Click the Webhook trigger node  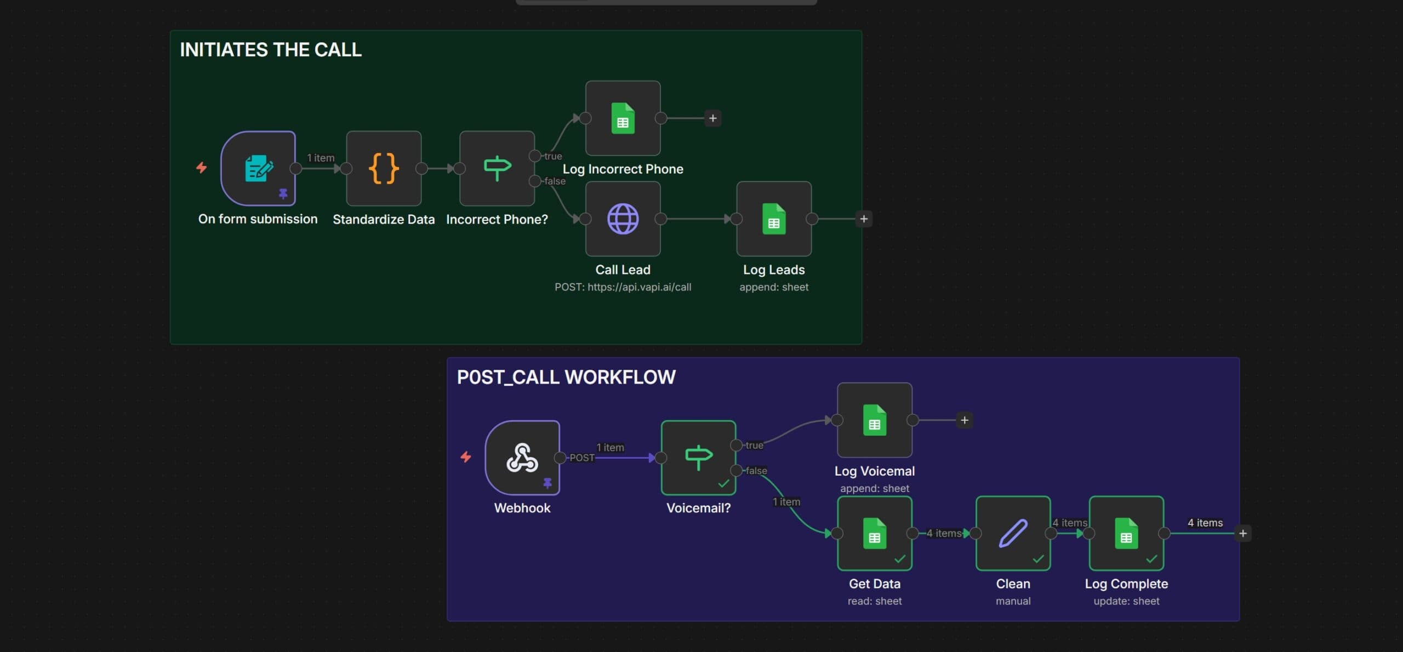click(522, 457)
